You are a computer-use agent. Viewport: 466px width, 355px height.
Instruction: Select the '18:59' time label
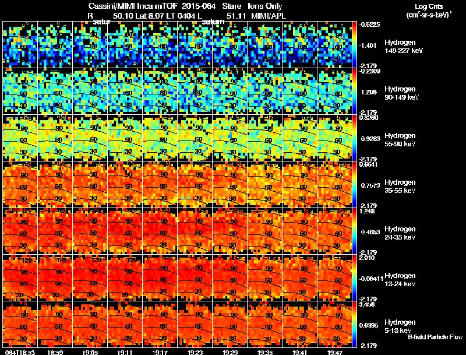pyautogui.click(x=55, y=352)
